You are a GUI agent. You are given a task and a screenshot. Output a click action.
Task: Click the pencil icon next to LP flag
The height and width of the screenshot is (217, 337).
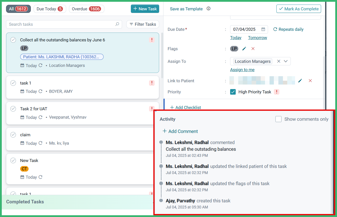click(x=244, y=49)
